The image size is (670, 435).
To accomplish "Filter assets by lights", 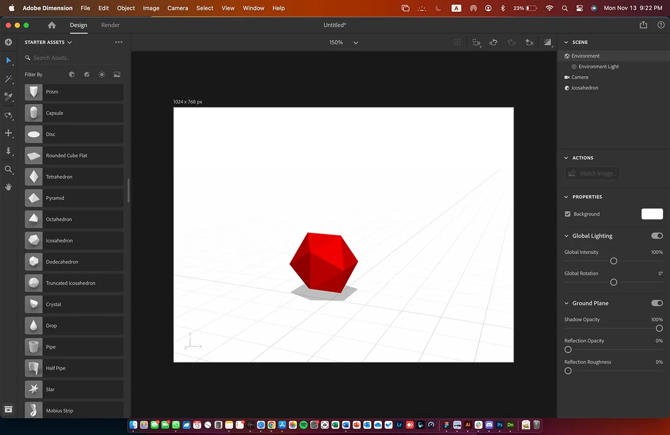I will tap(102, 75).
